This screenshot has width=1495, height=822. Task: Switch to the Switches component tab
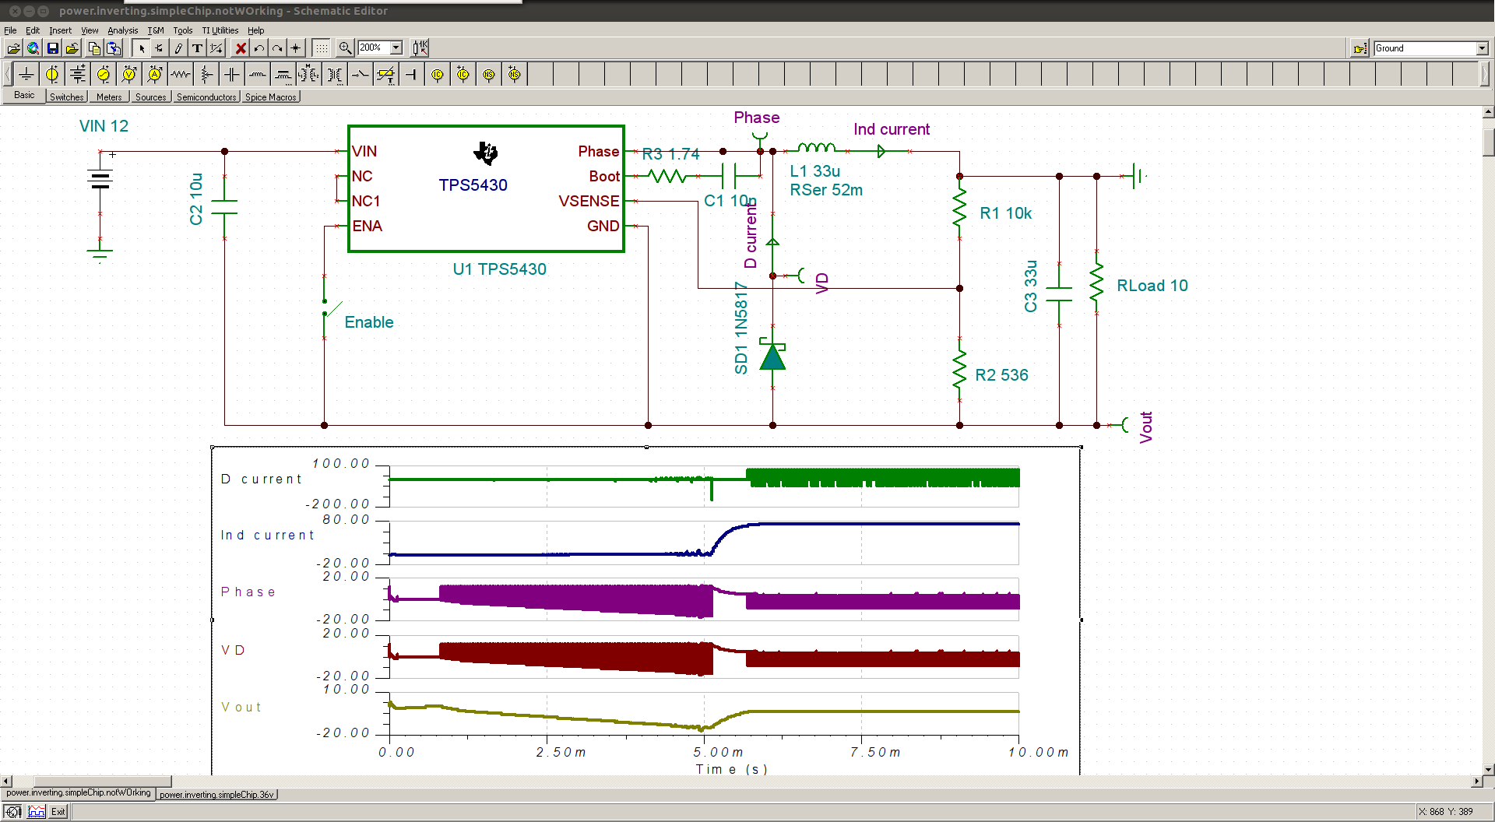[67, 97]
